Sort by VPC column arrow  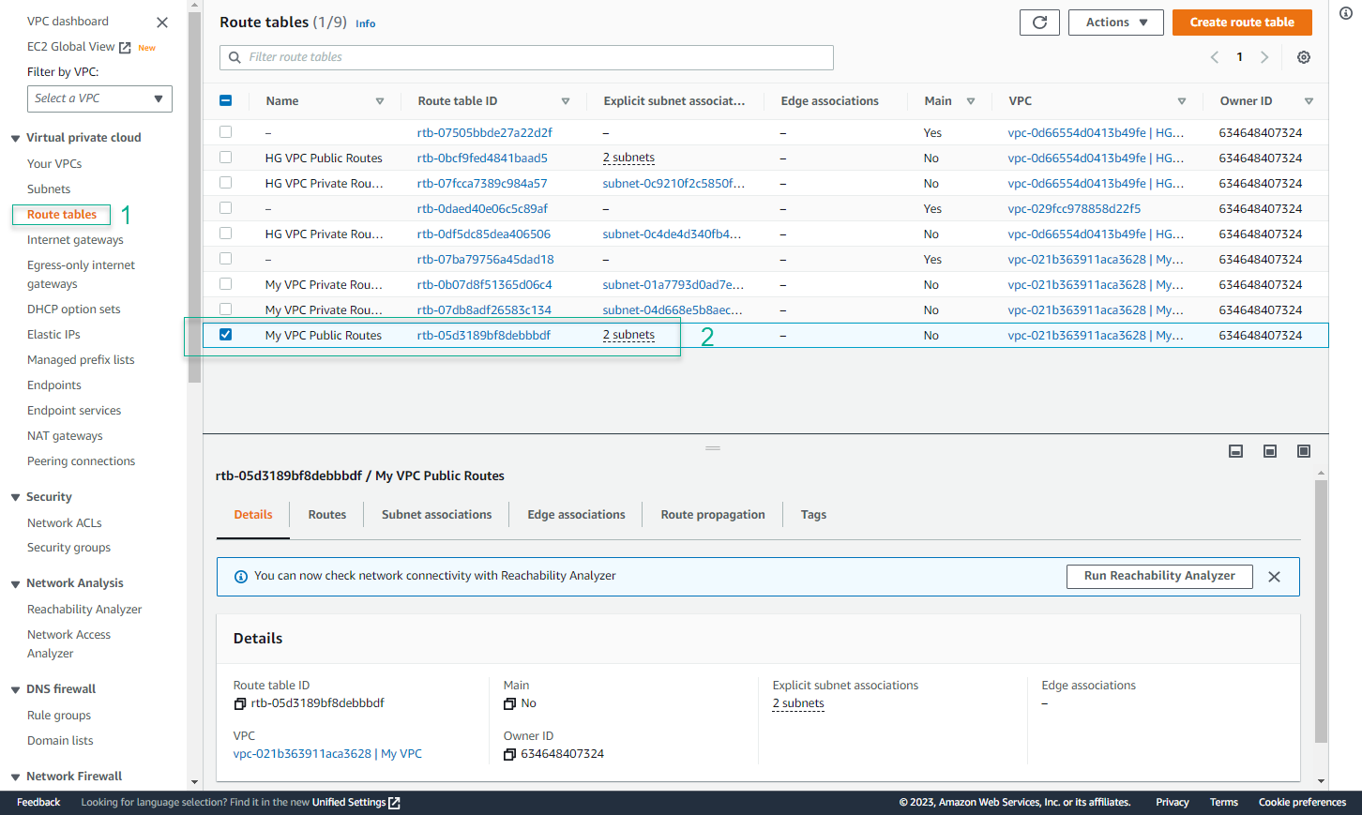click(1182, 101)
